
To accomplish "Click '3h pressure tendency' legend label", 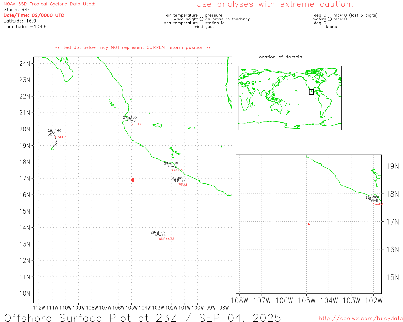I will click(227, 19).
